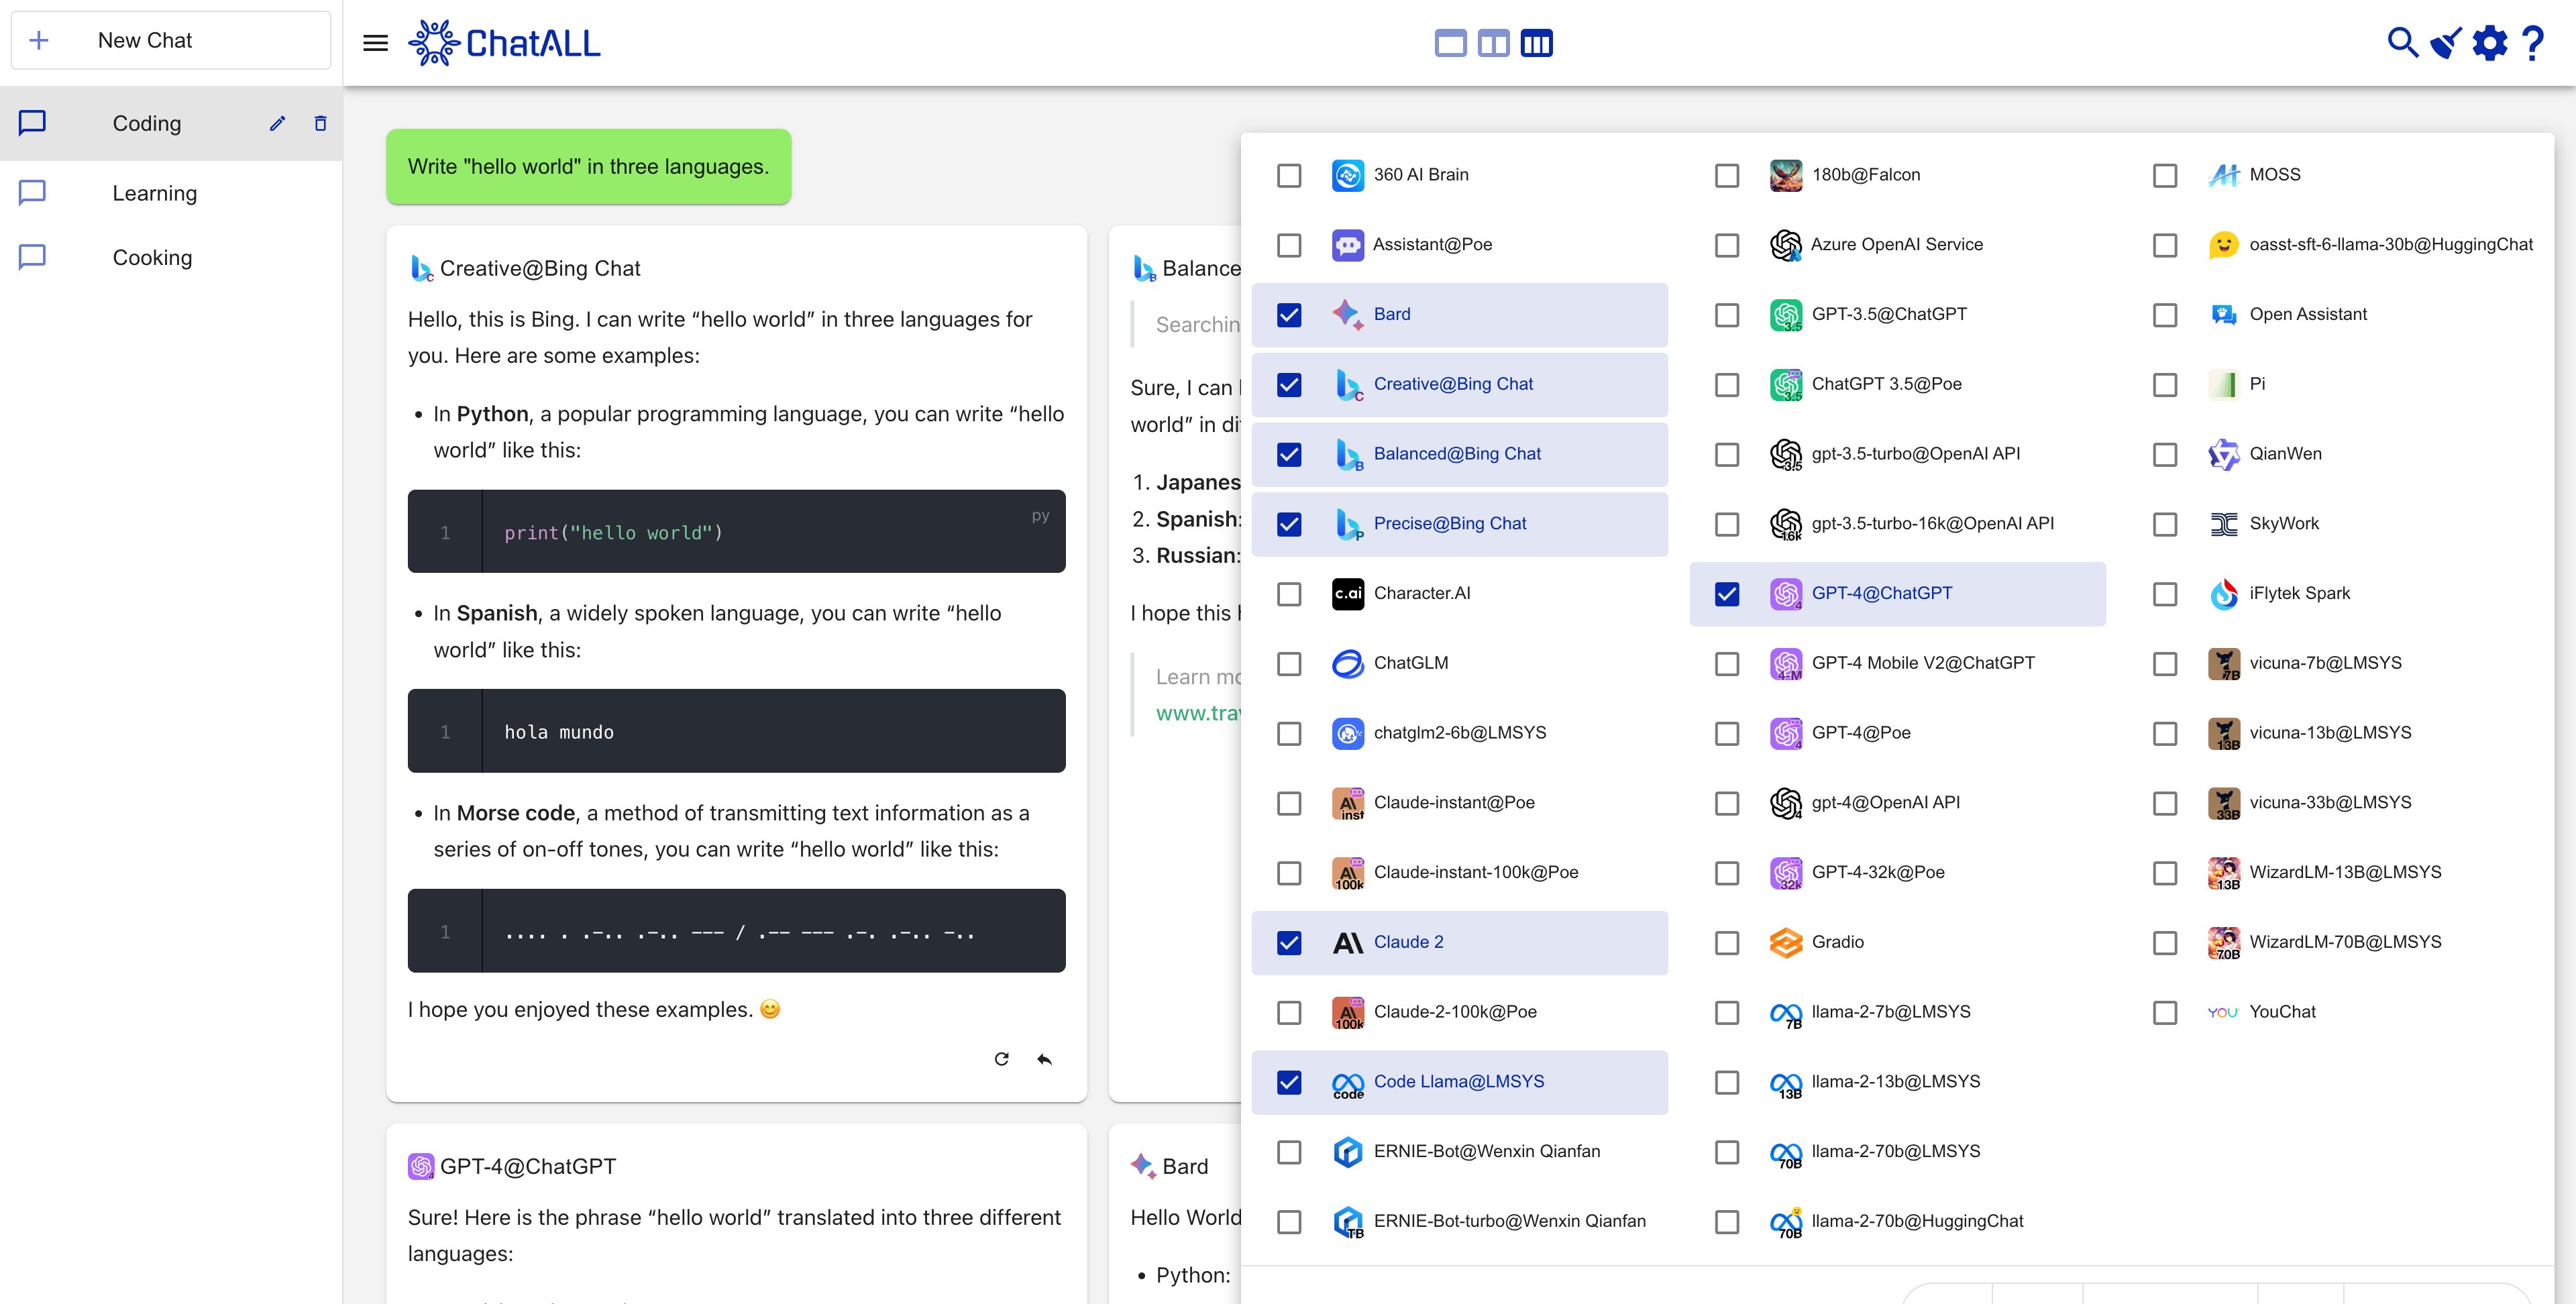2576x1304 pixels.
Task: Open the help question mark icon
Action: [2534, 43]
